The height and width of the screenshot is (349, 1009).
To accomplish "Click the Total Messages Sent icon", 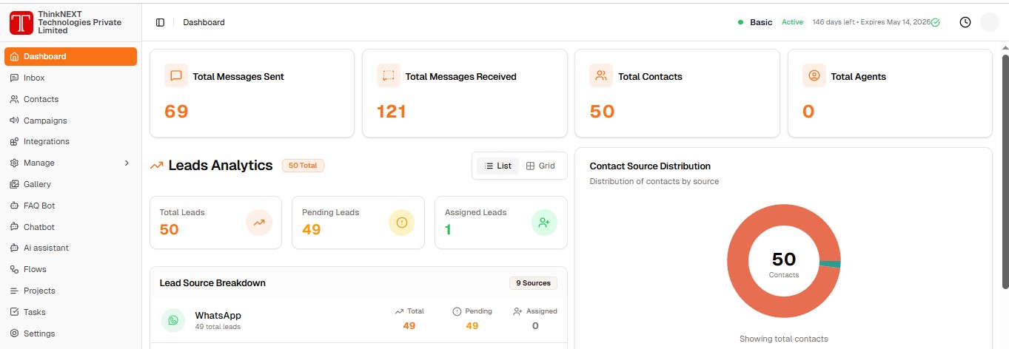I will click(x=176, y=76).
